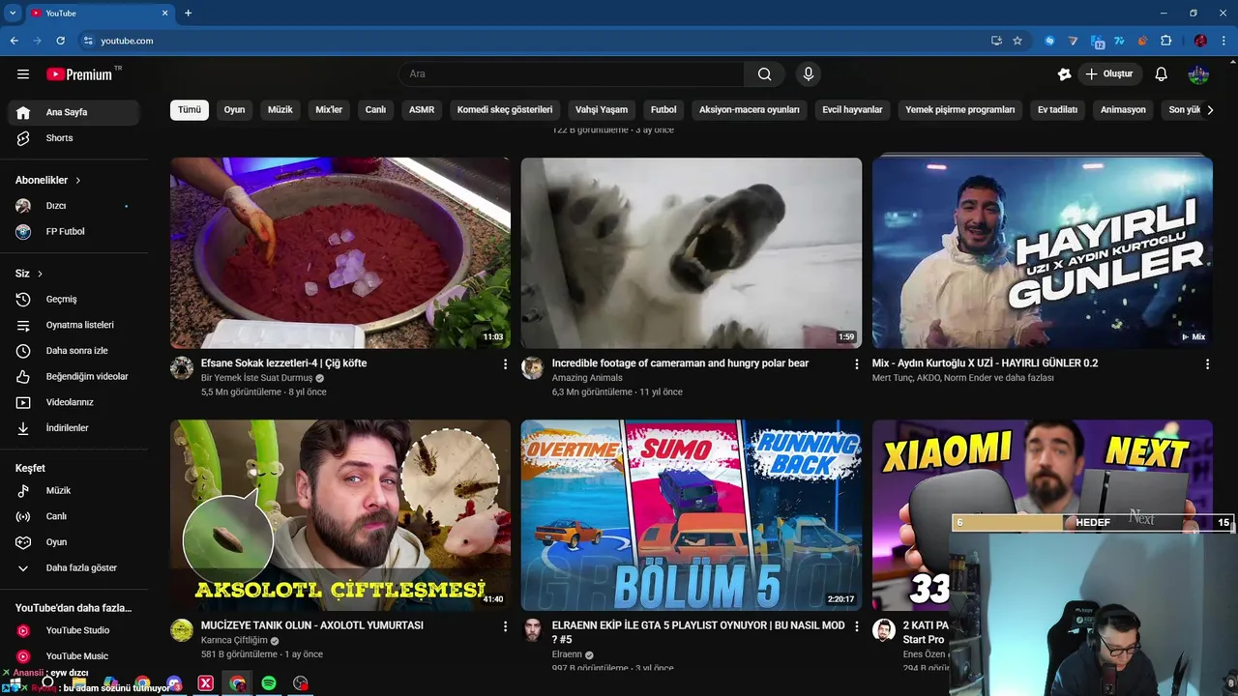Bookmark the page with the star icon
Screen dimensions: 1238x696
click(x=1017, y=41)
